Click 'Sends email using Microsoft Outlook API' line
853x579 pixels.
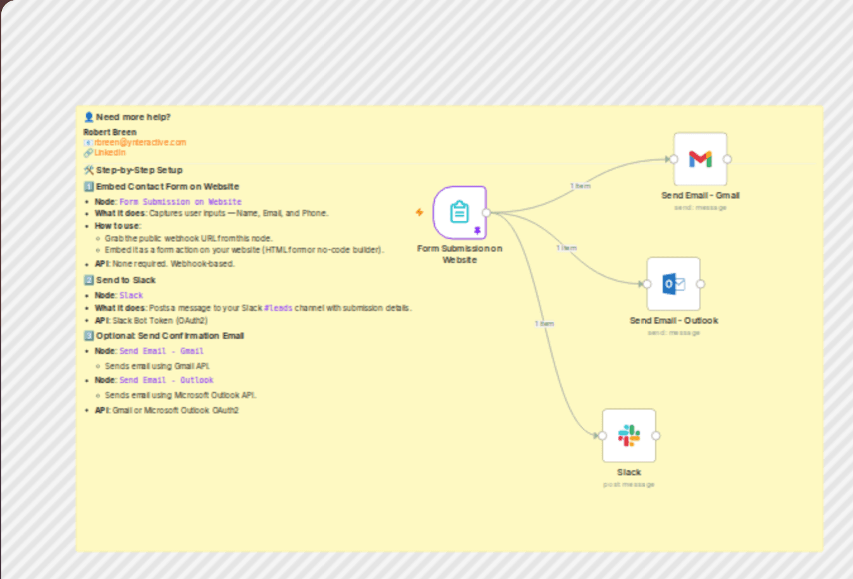[x=181, y=395]
